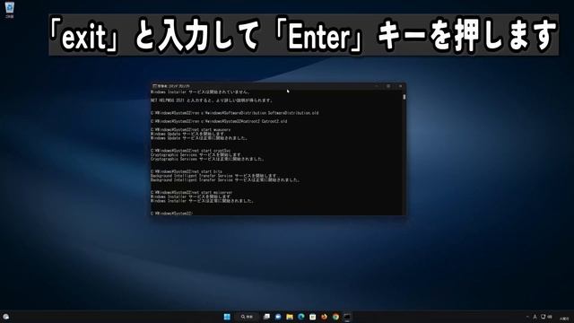Click the 'NET HELPMSG 3521' message line
This screenshot has width=574, height=323.
click(212, 100)
